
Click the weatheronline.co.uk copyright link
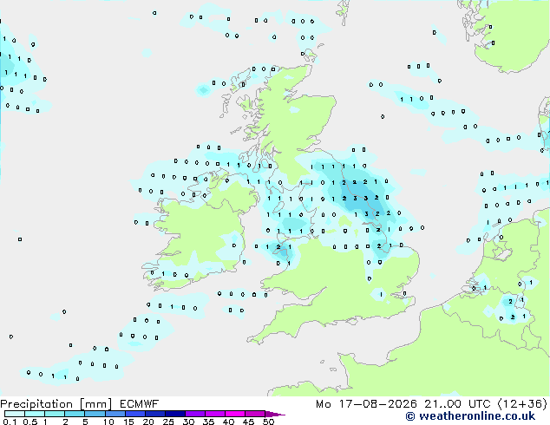[x=470, y=416]
